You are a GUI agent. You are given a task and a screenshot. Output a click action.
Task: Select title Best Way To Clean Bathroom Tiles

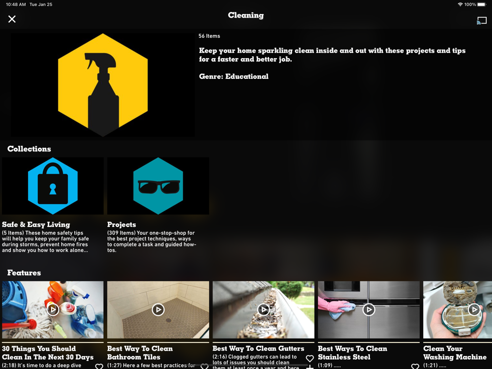click(140, 353)
